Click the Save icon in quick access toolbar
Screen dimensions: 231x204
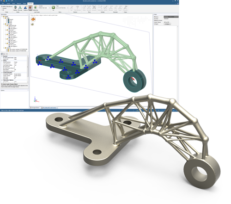pyautogui.click(x=6, y=1)
